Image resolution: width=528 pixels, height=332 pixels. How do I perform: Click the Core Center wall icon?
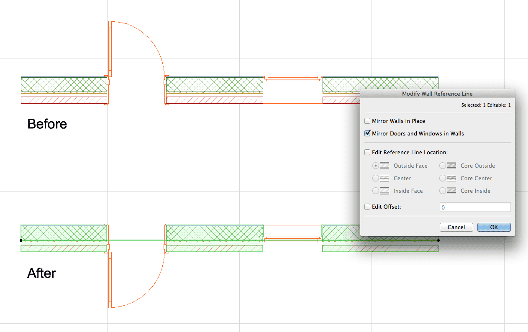point(451,178)
